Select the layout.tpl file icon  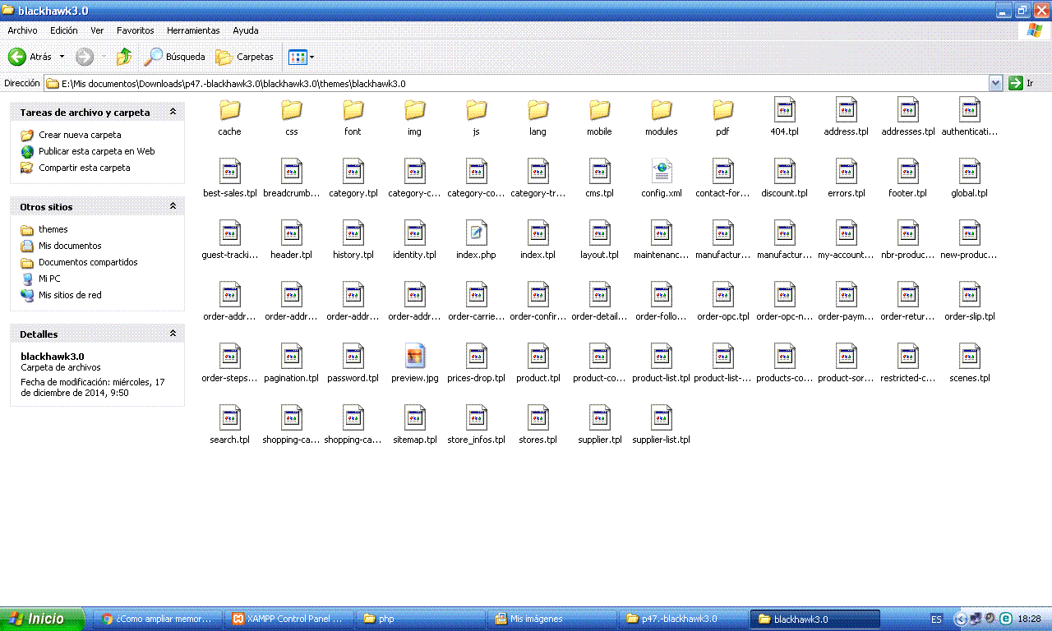(600, 233)
